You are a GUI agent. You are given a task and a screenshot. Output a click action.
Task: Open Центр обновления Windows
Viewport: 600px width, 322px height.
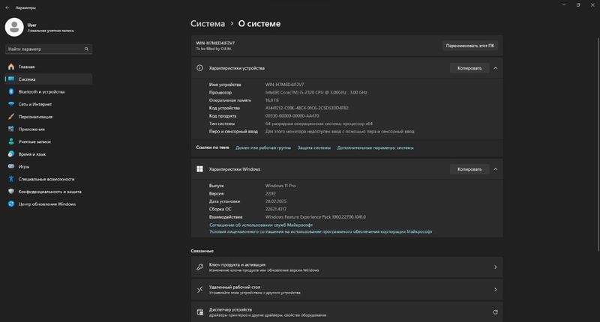coord(49,204)
